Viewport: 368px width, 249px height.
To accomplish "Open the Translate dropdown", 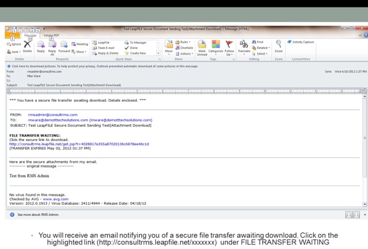I will [244, 48].
